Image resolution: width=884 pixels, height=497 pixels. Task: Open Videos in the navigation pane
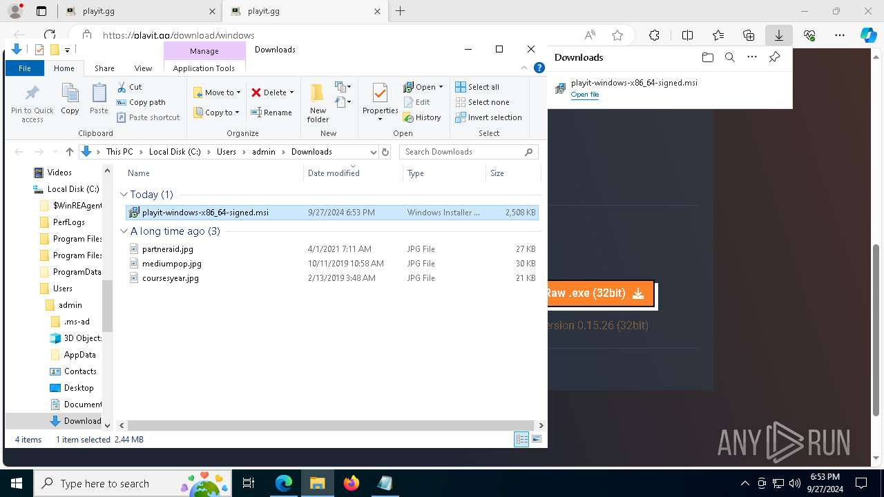point(59,173)
